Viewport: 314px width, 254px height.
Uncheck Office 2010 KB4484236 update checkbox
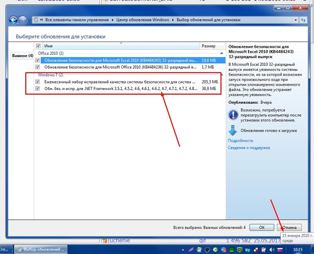[37, 67]
